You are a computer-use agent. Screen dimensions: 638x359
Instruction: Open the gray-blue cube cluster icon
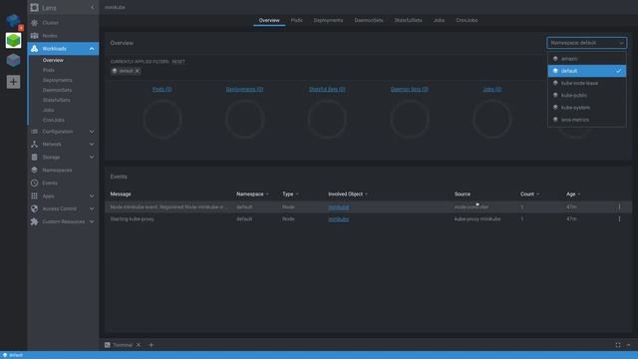click(x=13, y=60)
